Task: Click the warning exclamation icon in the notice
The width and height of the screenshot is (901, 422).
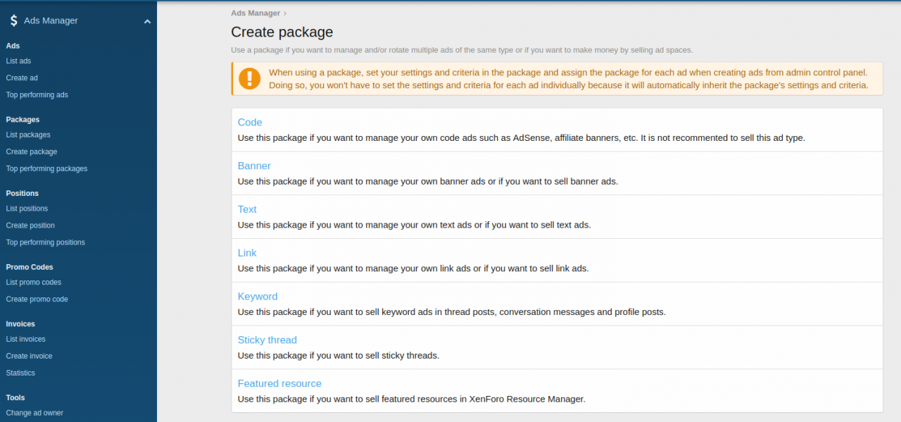Action: (250, 79)
